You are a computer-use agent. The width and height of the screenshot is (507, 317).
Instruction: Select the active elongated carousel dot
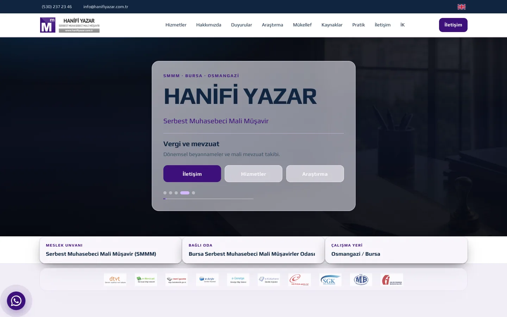pos(185,193)
